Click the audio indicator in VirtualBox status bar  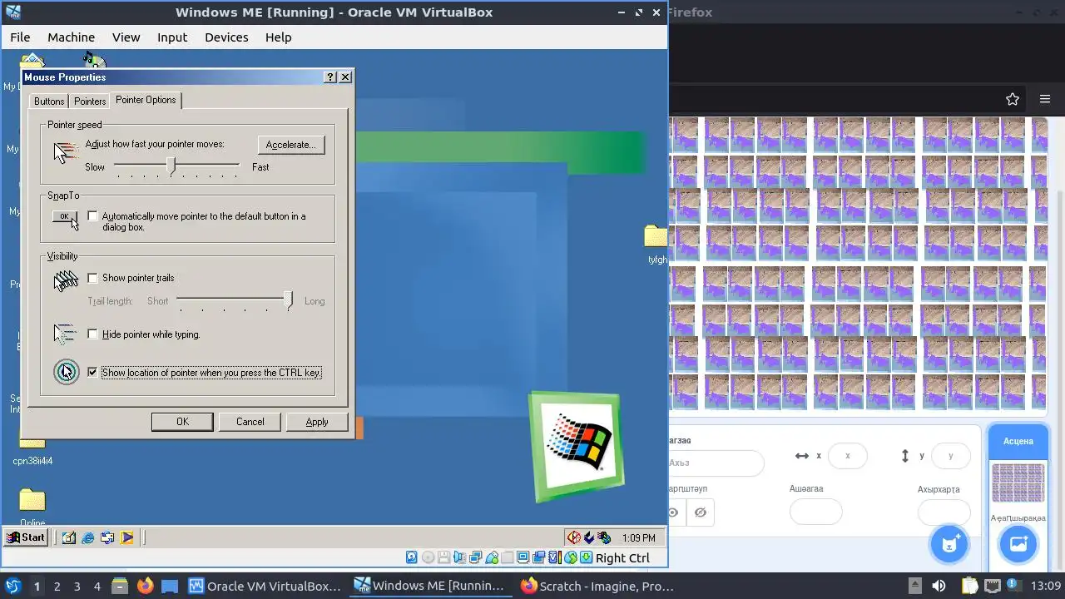coord(459,557)
